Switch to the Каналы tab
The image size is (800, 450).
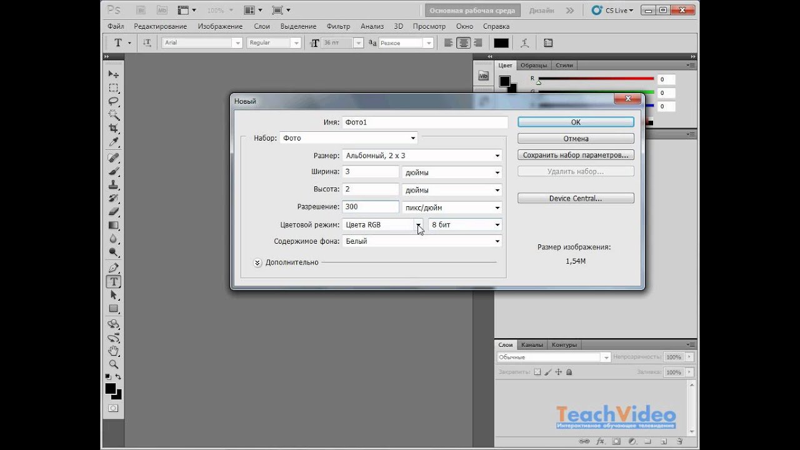532,344
